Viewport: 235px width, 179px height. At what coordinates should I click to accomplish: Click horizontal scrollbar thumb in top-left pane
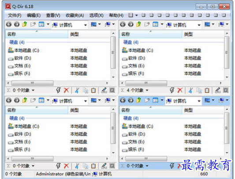[33, 83]
